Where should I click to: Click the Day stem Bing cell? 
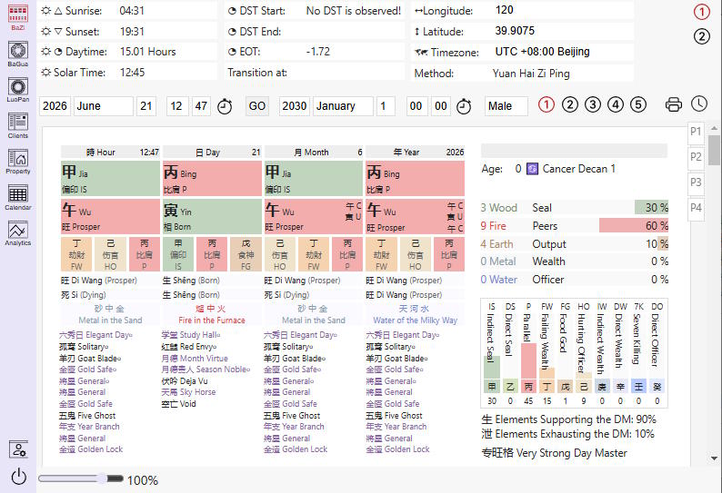coord(212,179)
